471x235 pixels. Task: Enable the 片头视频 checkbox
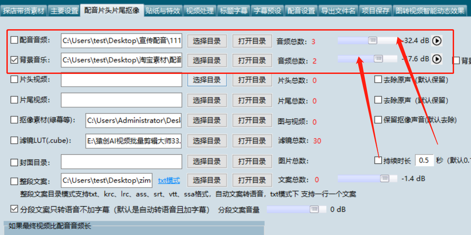click(14, 80)
